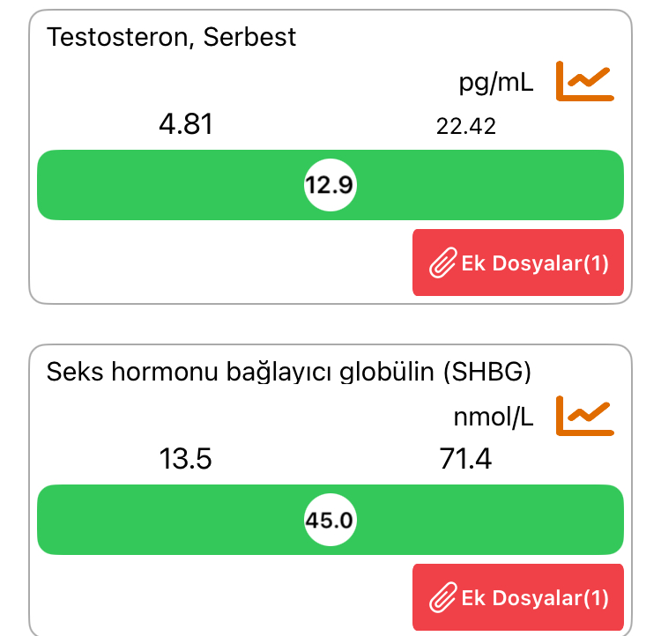The height and width of the screenshot is (636, 661).
Task: Click empty area of Testosteron card
Action: 211,263
